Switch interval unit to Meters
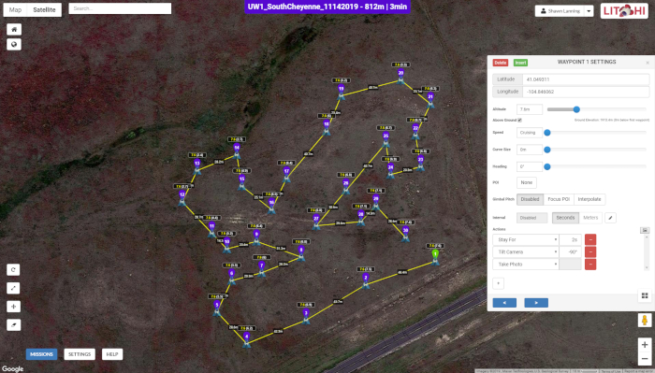655x373 pixels. [x=590, y=218]
